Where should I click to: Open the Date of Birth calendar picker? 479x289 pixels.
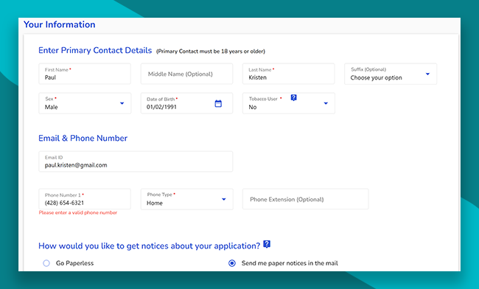pos(218,103)
